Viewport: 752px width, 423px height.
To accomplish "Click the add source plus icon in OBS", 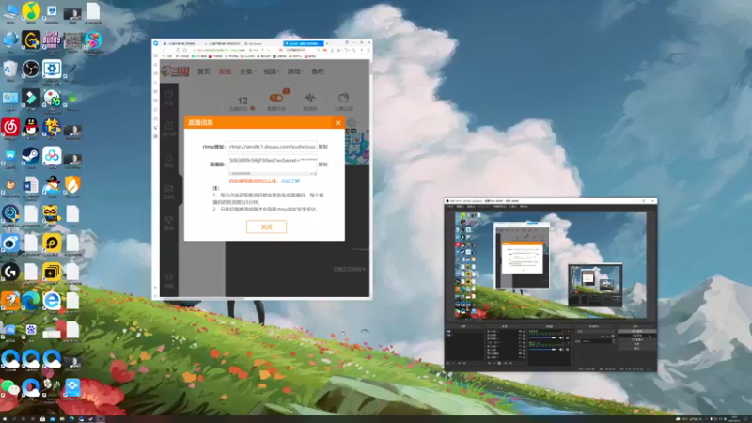I will 489,363.
